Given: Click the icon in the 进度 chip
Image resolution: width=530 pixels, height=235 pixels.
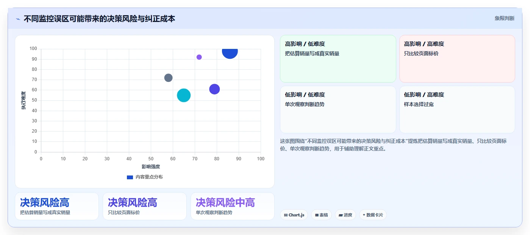Looking at the screenshot, I should 341,215.
